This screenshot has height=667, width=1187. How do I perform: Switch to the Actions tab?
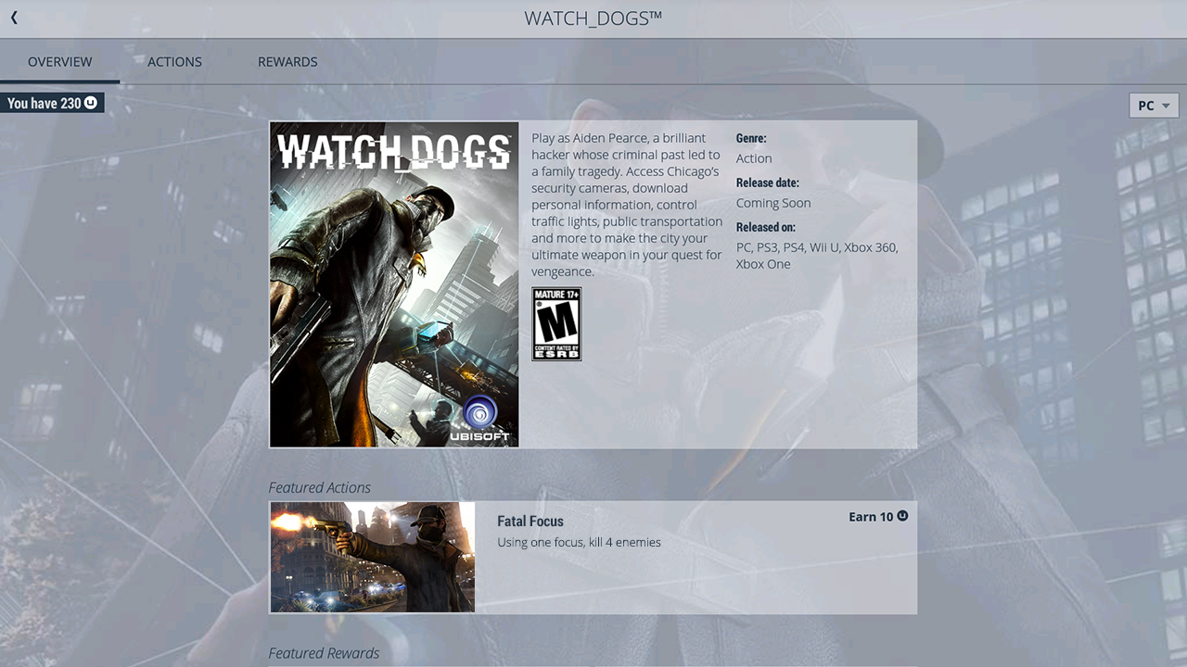click(174, 62)
